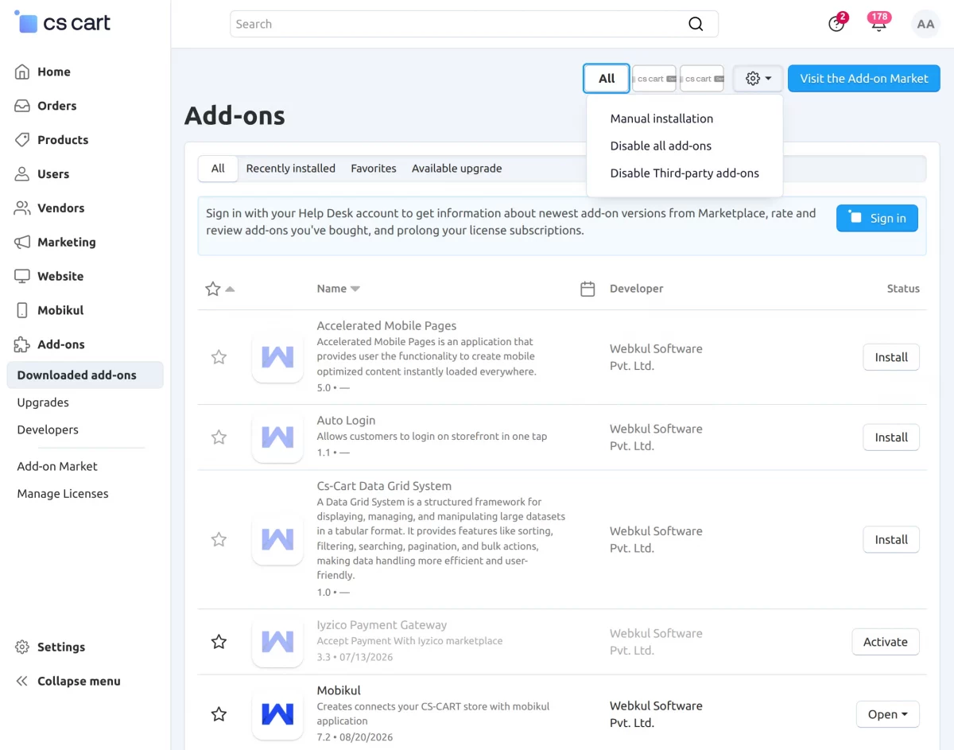Select the All developers filter button
Screen dimensions: 954x750
607,79
